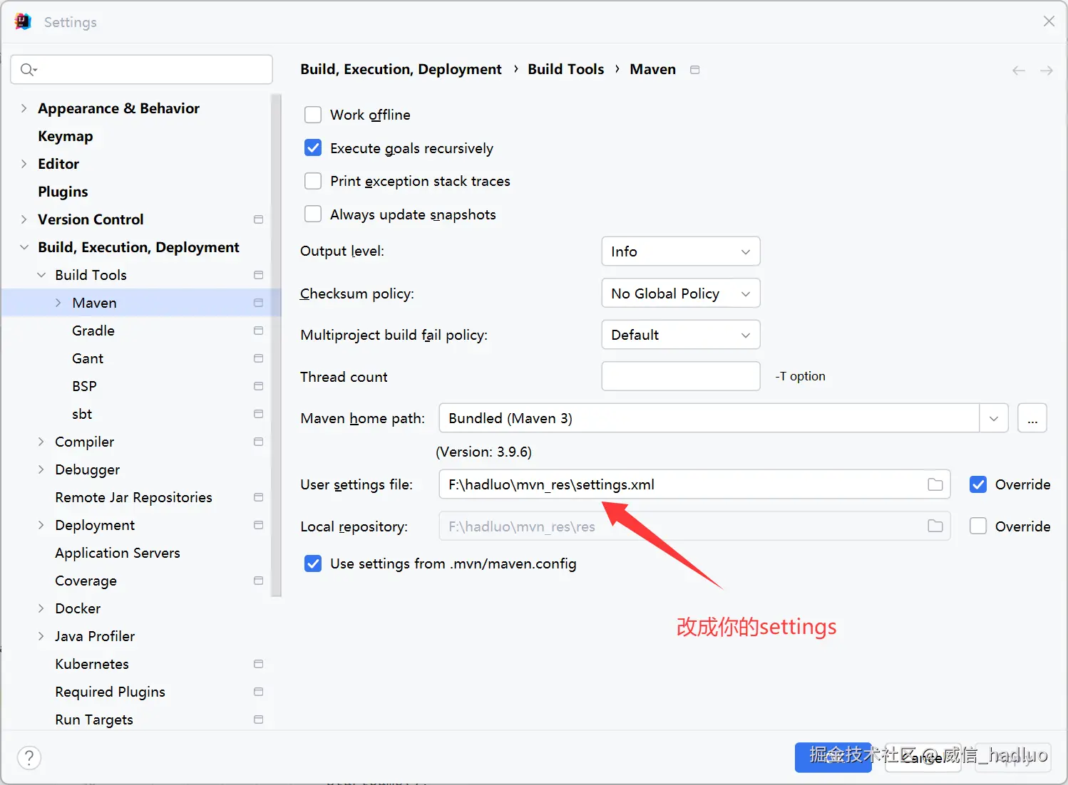Click the settings tree vertical scrollbar
This screenshot has width=1068, height=785.
tap(277, 345)
